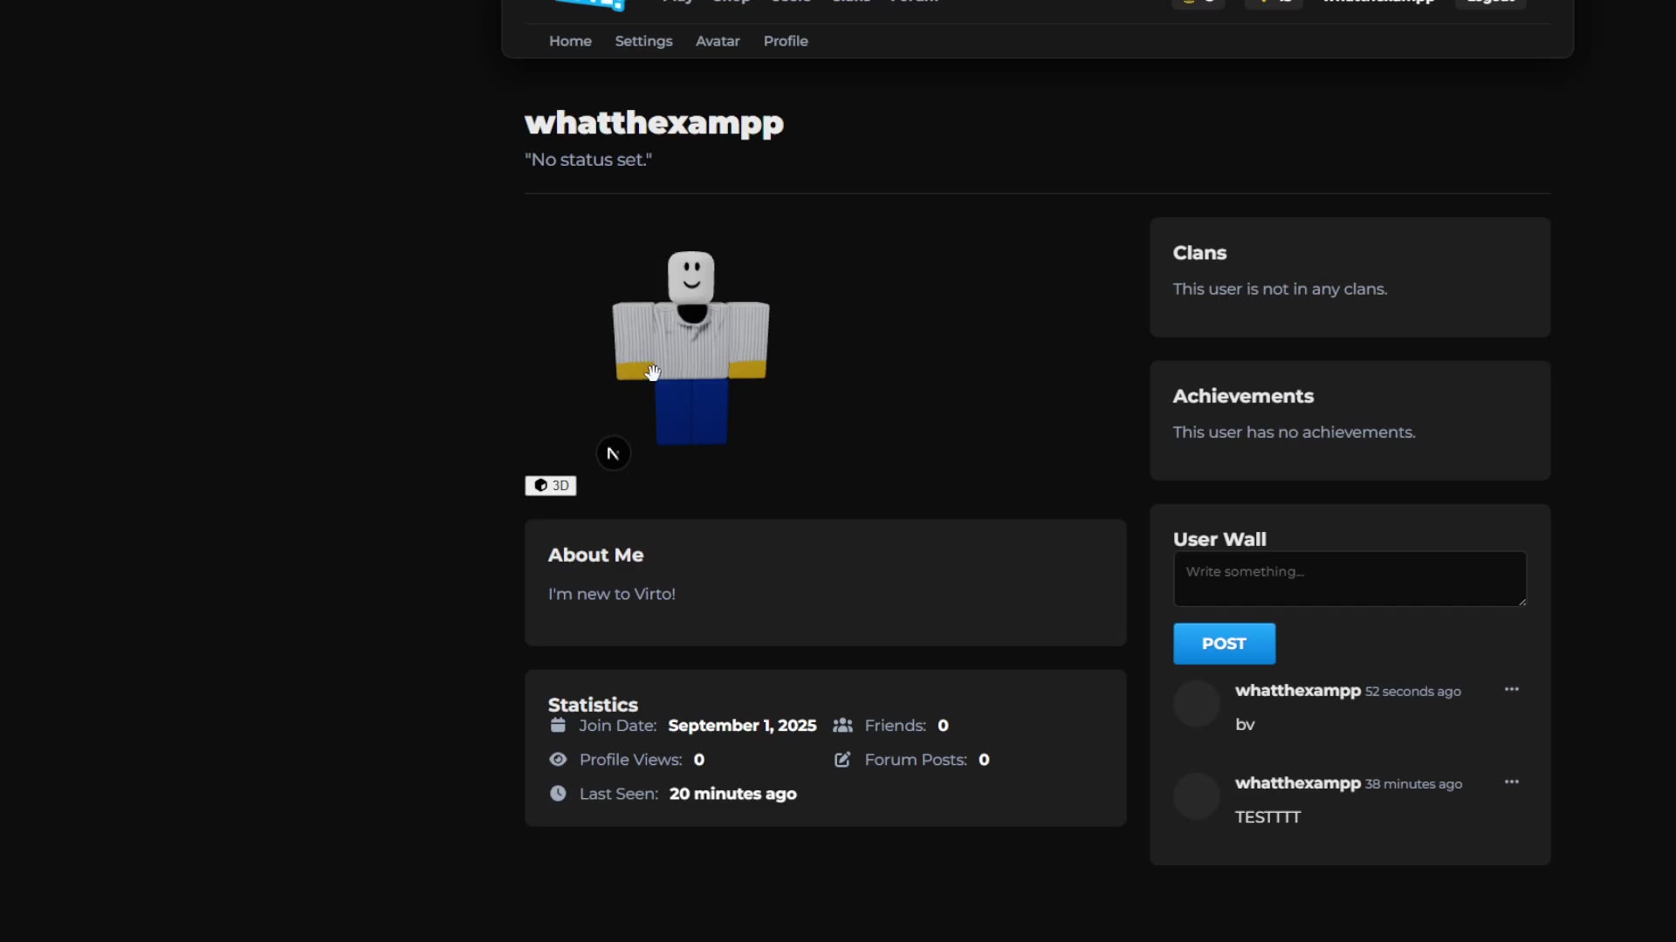Click the round N badge icon
Viewport: 1676px width, 942px height.
613,454
